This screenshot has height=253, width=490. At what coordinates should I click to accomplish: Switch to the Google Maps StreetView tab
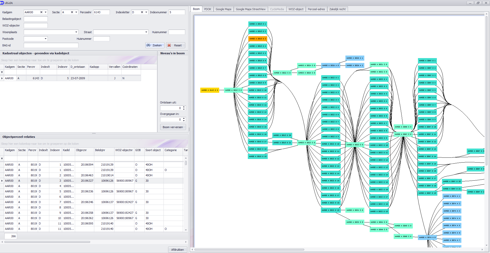(x=250, y=9)
